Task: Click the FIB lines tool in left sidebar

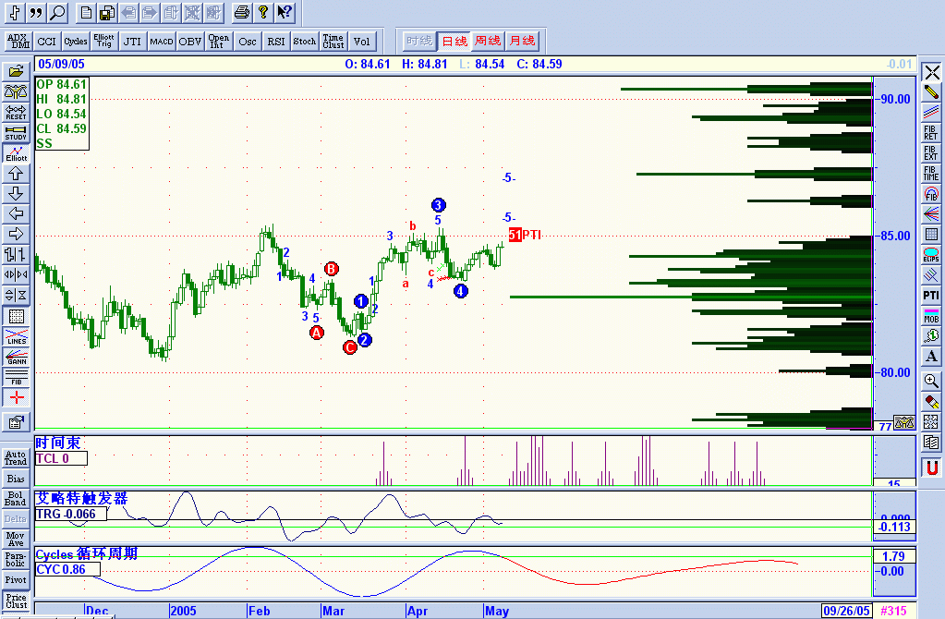Action: click(x=16, y=377)
